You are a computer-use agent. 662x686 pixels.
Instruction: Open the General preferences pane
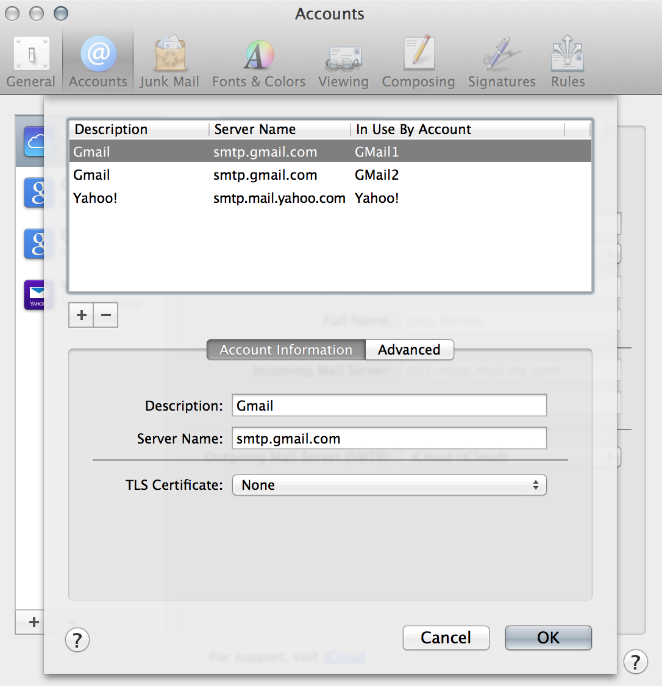pyautogui.click(x=31, y=63)
